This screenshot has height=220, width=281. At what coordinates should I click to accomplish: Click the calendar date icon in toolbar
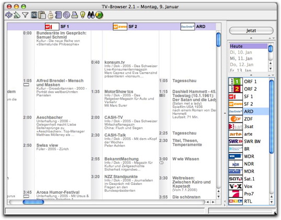34,15
